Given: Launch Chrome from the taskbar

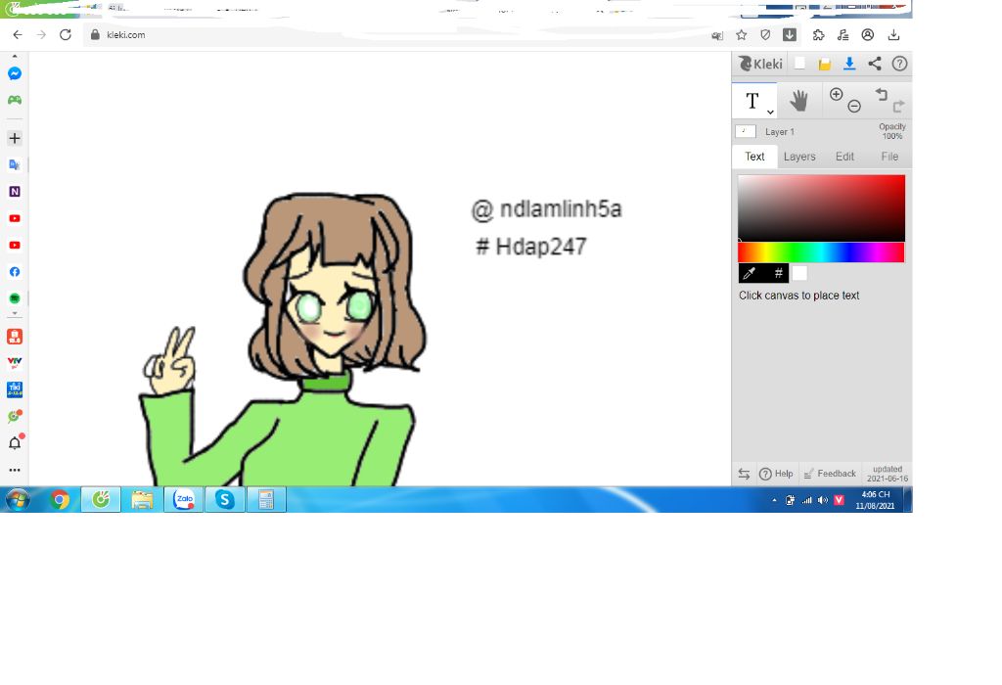Looking at the screenshot, I should (x=60, y=500).
